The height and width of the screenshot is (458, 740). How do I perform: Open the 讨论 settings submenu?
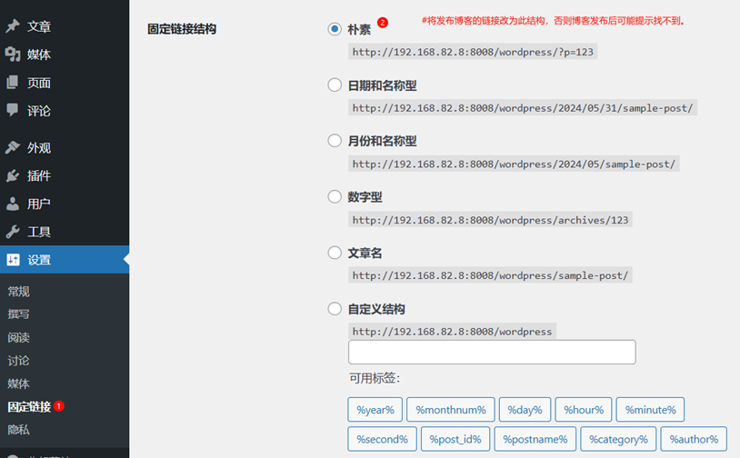(x=19, y=361)
